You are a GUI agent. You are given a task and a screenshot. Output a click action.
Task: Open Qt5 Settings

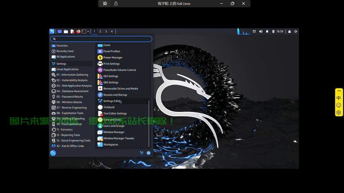[122, 76]
